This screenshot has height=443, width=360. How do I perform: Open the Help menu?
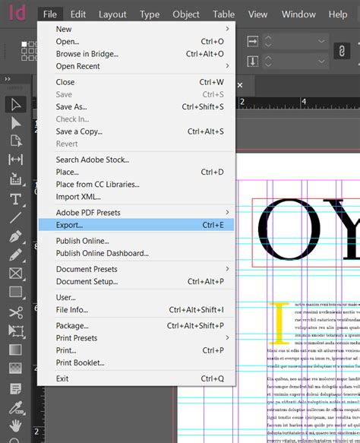[x=338, y=14]
